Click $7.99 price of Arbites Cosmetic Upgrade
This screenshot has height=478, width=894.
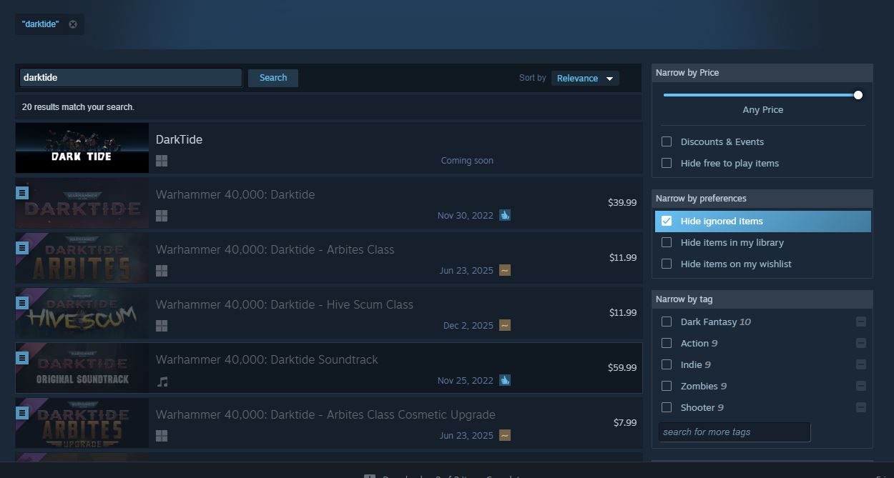tap(625, 422)
